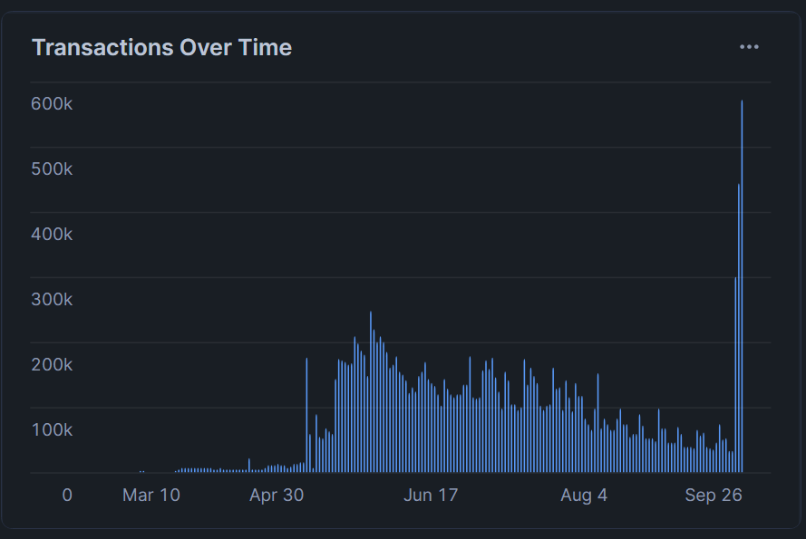Screen dimensions: 806x539
Task: Select the 'Apr 30' x-axis date label
Action: [277, 495]
